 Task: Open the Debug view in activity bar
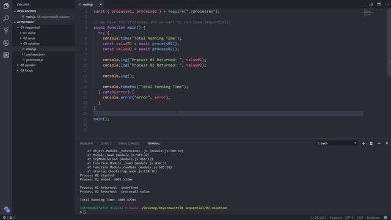(6, 43)
